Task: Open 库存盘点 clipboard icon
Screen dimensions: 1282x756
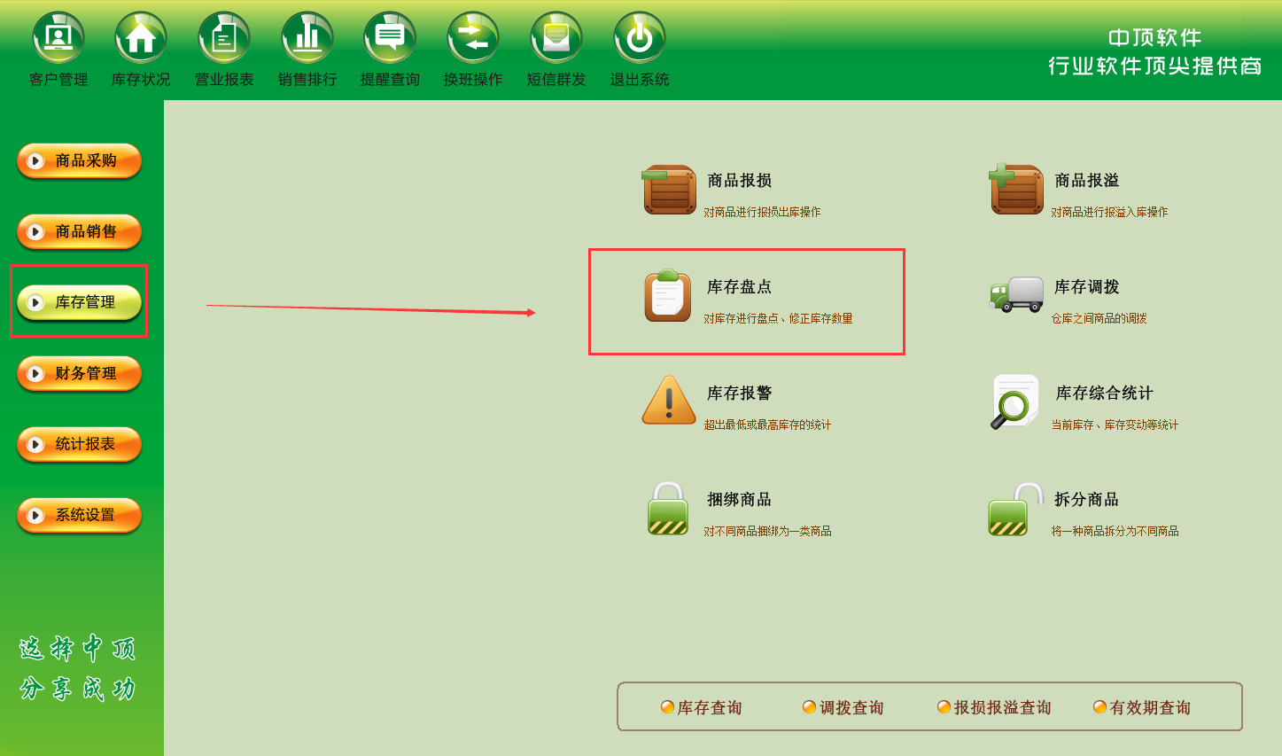Action: tap(668, 295)
